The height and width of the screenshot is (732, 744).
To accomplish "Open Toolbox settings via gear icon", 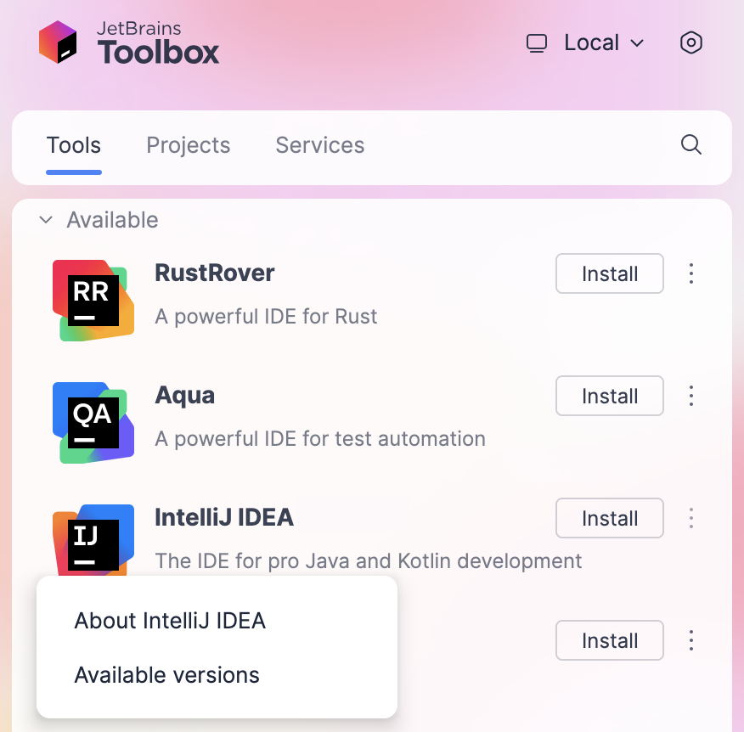I will [690, 42].
